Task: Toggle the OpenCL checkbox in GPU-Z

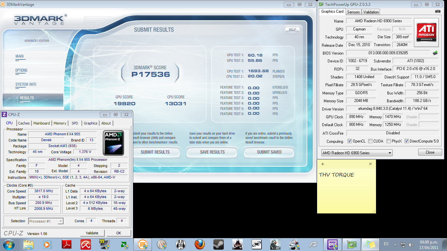Action: (350, 141)
